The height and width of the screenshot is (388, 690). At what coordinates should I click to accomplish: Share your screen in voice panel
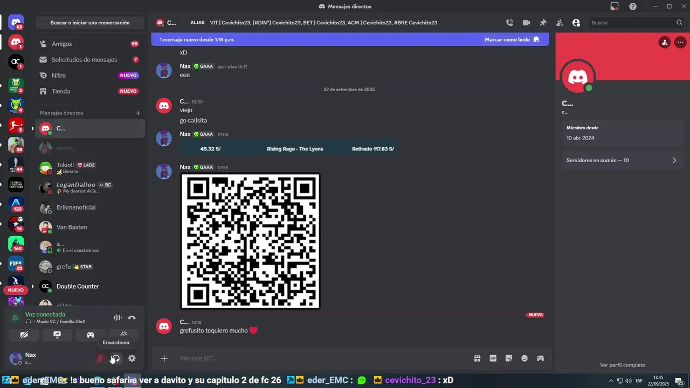click(57, 335)
